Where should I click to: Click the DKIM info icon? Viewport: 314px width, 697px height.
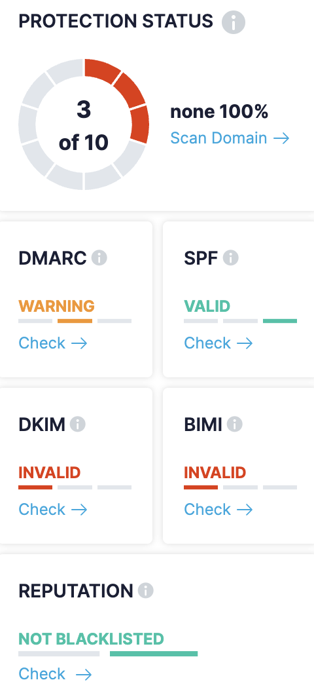[x=78, y=424]
